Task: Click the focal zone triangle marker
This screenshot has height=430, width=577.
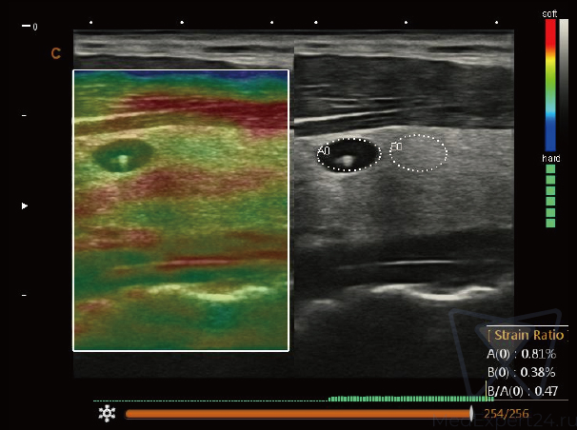Action: [x=25, y=205]
